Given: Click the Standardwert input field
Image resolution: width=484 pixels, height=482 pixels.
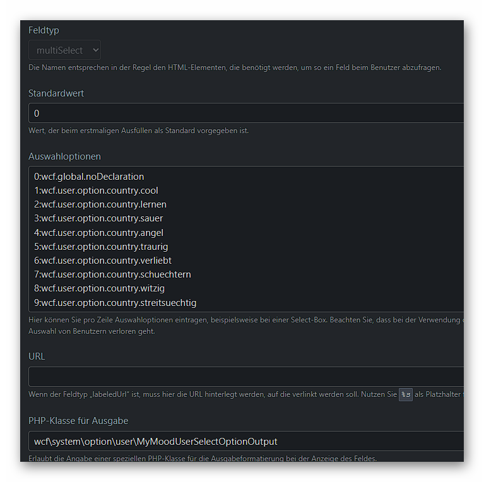Looking at the screenshot, I should pos(246,113).
